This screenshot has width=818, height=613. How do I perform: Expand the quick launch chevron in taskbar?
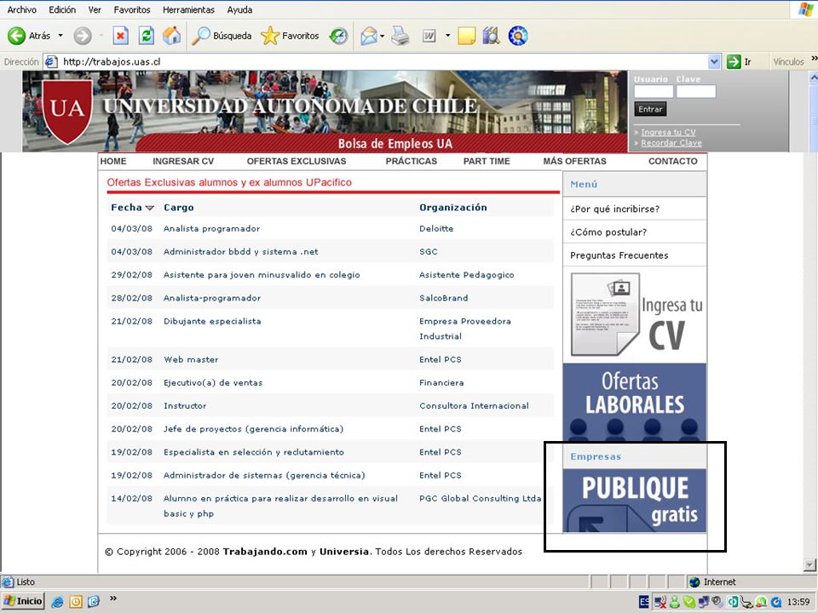coord(112,599)
